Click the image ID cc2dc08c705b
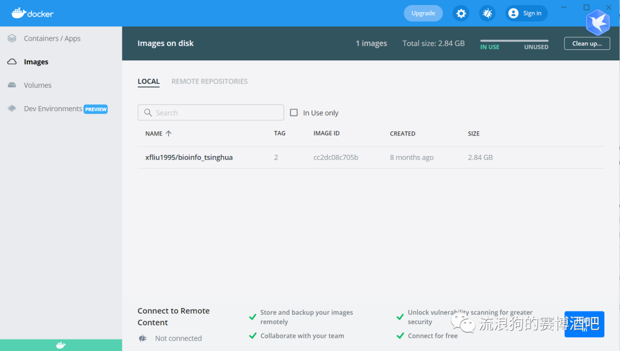 point(336,158)
